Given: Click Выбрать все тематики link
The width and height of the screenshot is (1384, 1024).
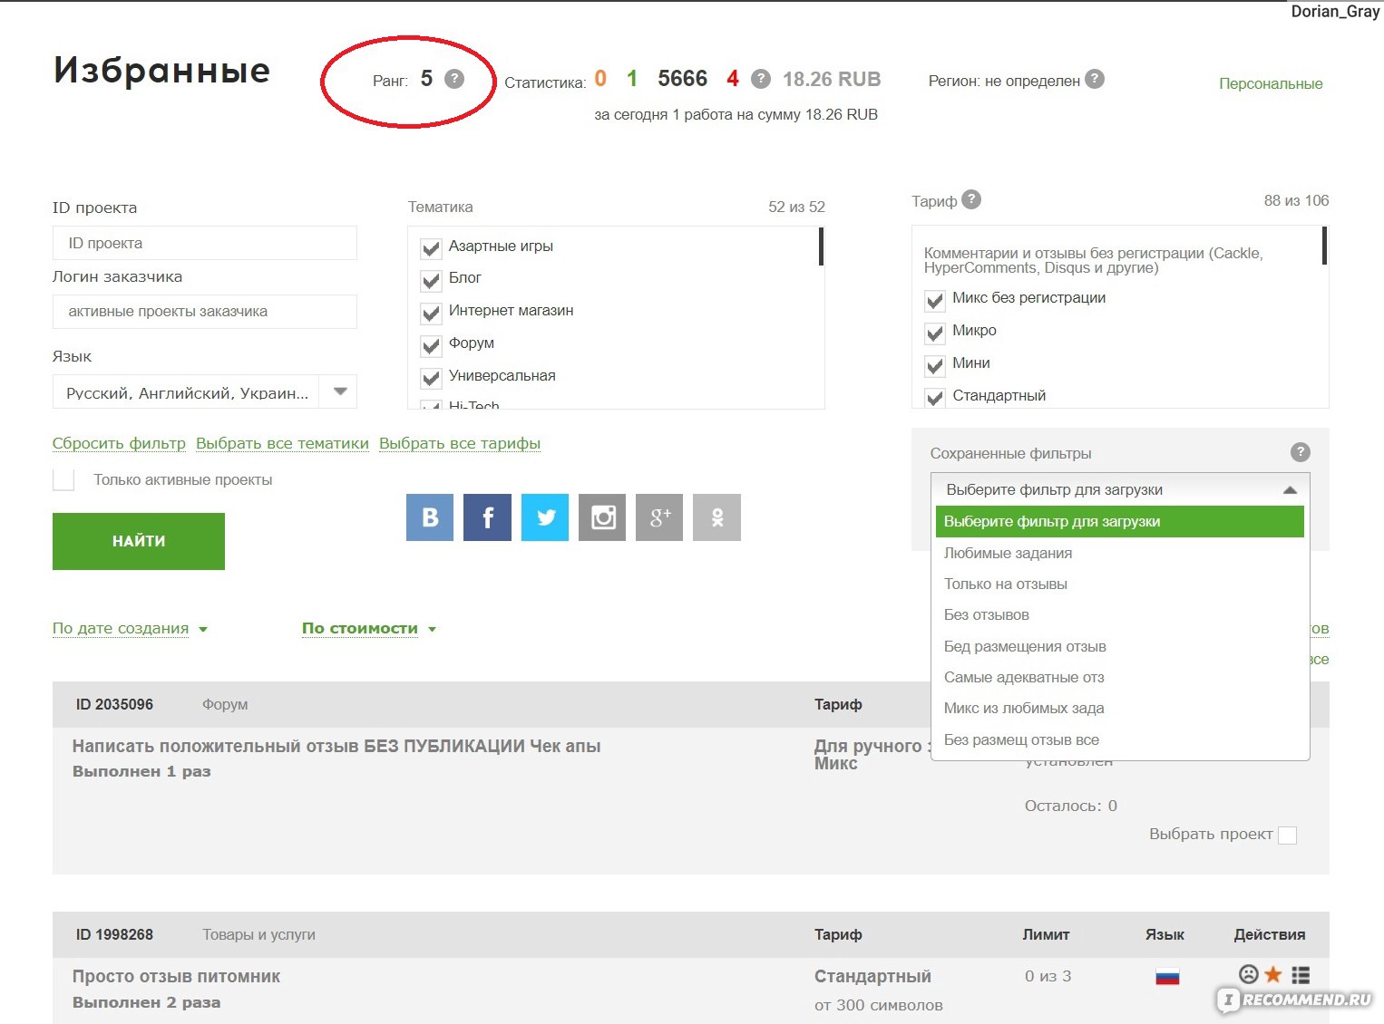Looking at the screenshot, I should tap(282, 443).
